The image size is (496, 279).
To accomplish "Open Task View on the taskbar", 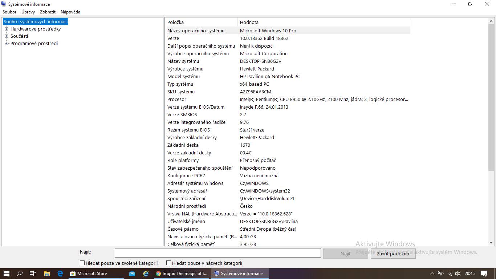I will 33,274.
